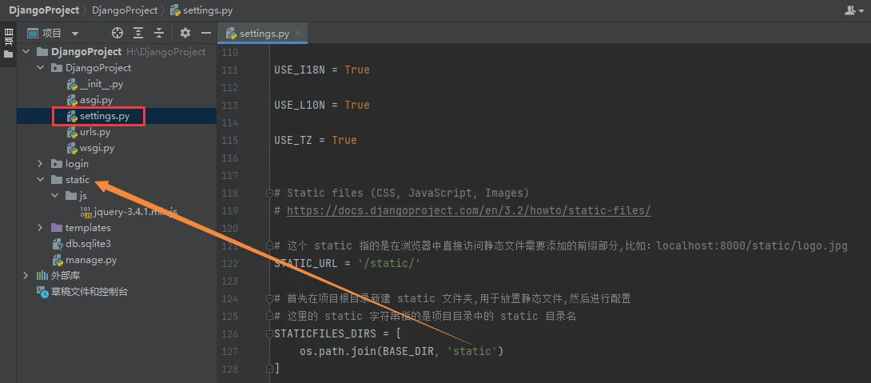The image size is (871, 383).
Task: Select the static folder in the tree
Action: pyautogui.click(x=78, y=180)
